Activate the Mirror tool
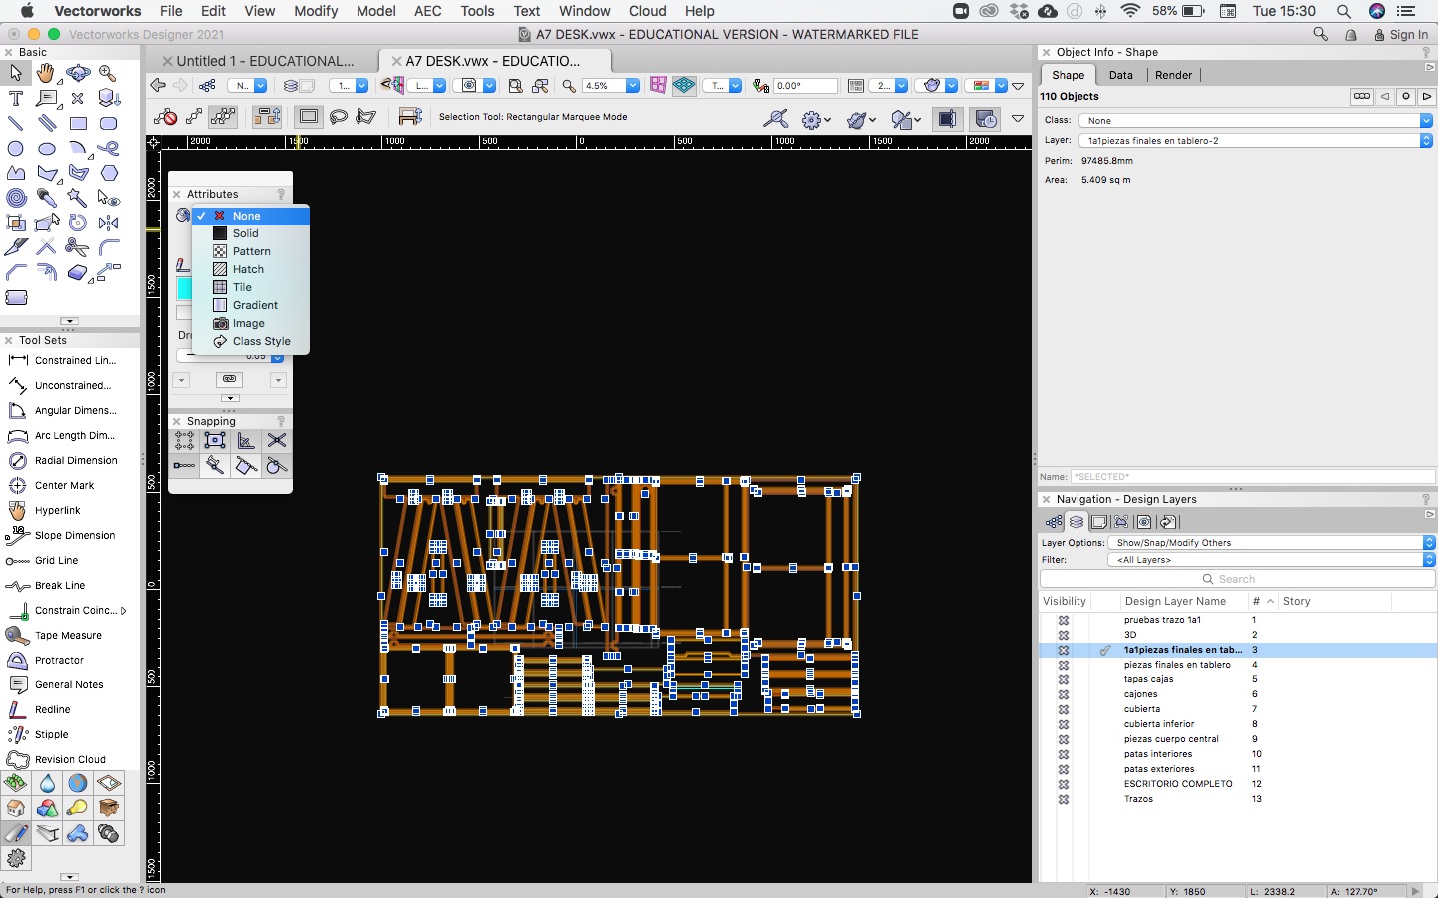 108,223
